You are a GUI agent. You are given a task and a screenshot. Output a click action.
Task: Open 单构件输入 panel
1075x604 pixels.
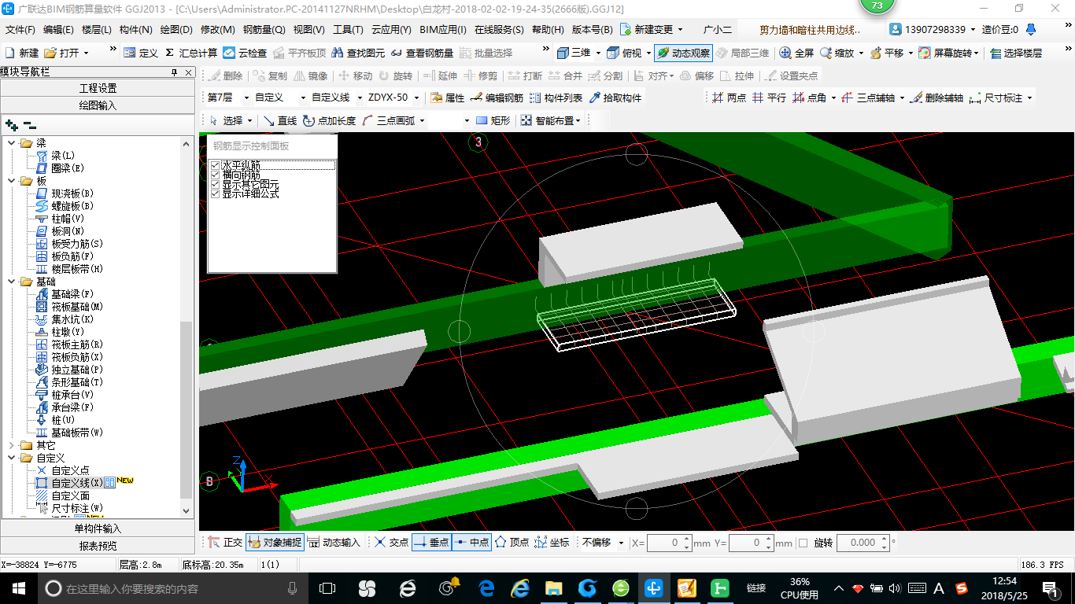click(x=98, y=528)
